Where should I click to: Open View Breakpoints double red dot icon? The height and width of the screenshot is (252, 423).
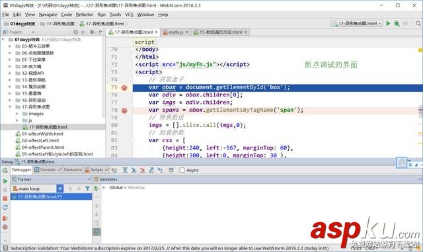click(5, 218)
